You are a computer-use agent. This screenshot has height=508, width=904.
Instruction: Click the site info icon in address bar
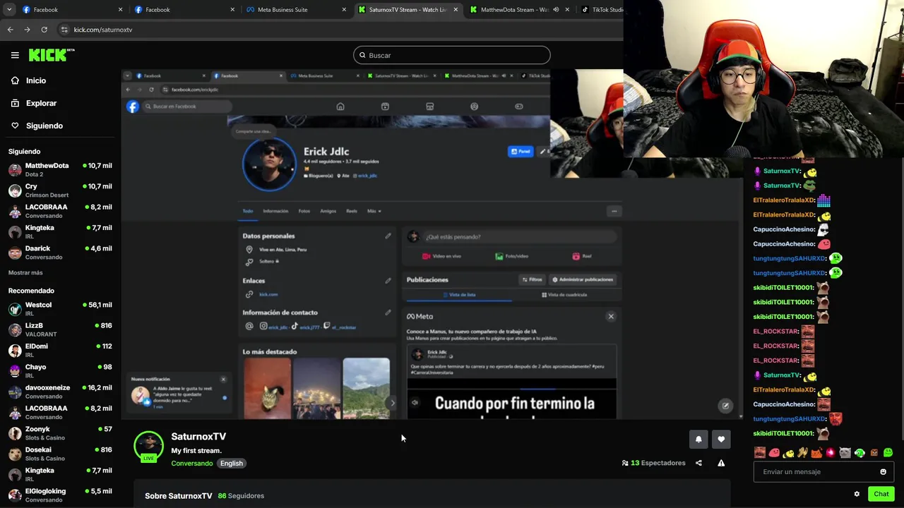[x=64, y=30]
